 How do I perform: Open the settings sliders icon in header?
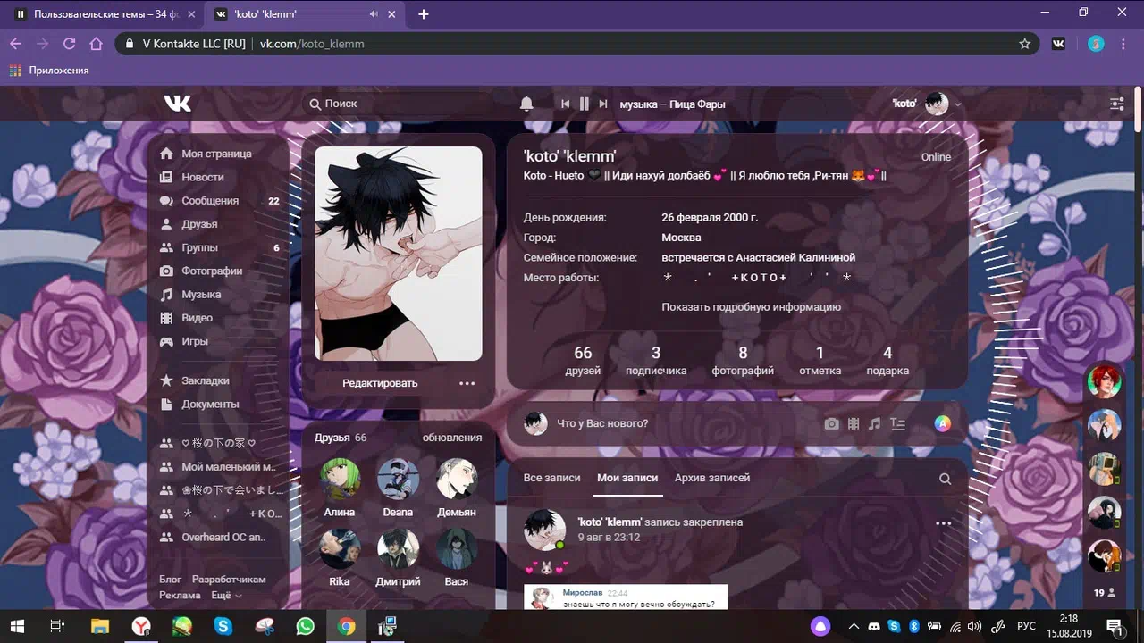point(1116,104)
